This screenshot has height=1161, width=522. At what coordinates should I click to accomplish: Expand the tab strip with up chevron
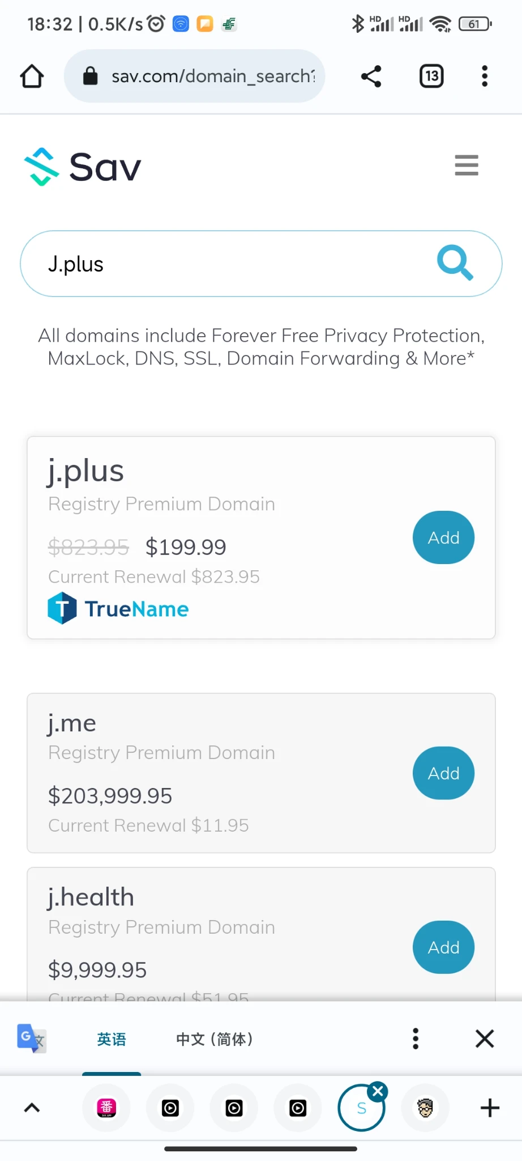tap(32, 1108)
